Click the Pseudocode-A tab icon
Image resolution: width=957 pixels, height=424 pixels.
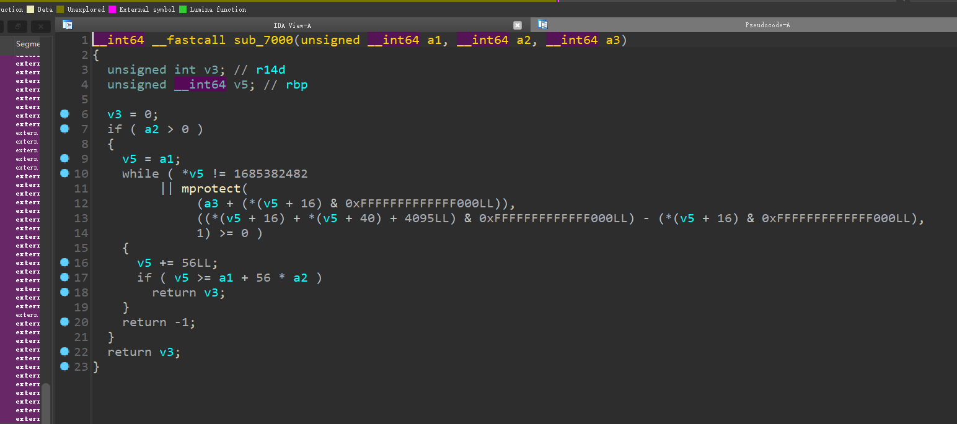[x=543, y=25]
